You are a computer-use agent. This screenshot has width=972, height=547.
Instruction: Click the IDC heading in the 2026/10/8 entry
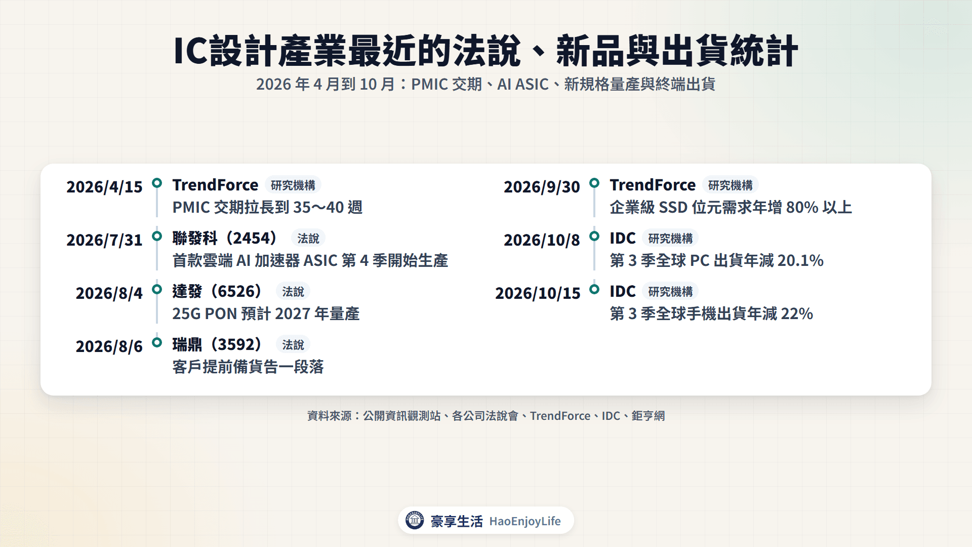(623, 239)
